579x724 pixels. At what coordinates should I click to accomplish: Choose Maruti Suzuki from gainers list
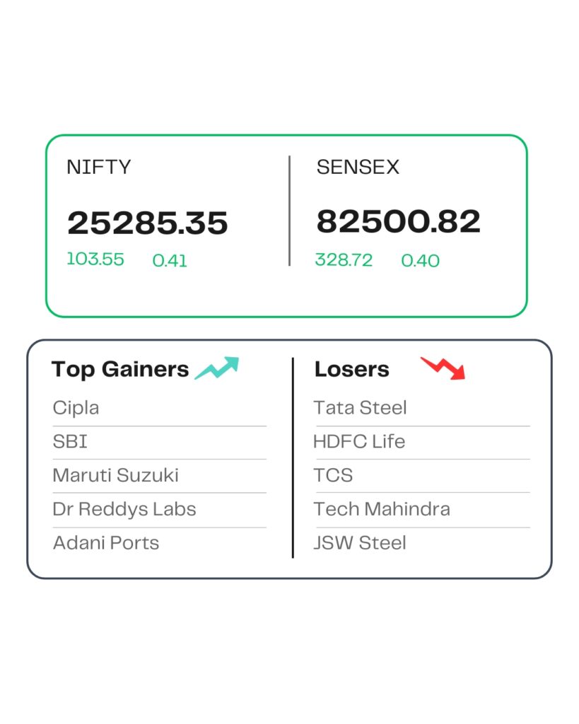click(x=115, y=475)
